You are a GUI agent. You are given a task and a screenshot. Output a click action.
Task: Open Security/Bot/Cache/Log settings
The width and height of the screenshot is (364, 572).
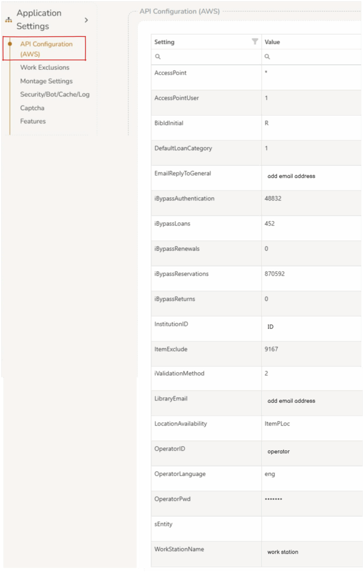click(x=55, y=94)
